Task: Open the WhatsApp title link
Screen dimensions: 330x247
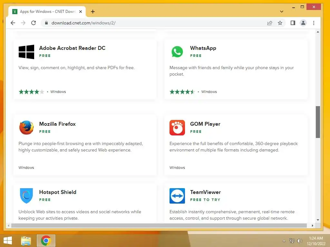Action: point(203,48)
